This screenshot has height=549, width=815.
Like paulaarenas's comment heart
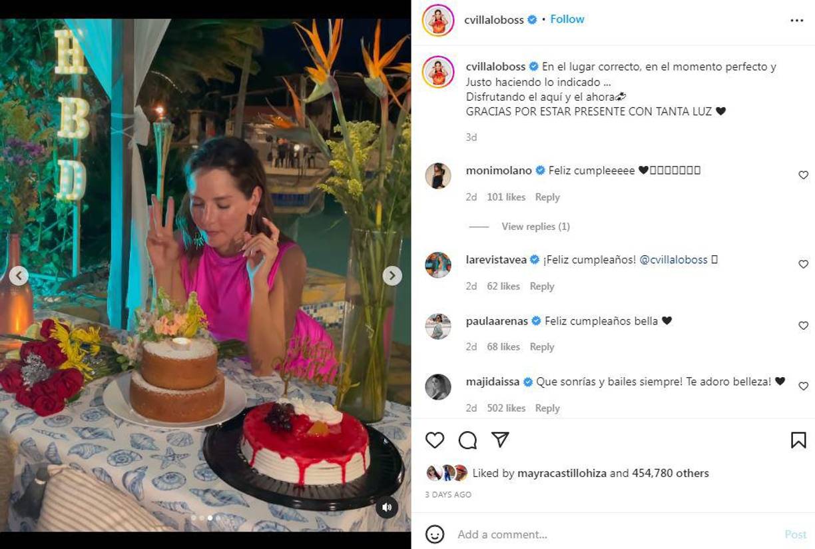803,324
